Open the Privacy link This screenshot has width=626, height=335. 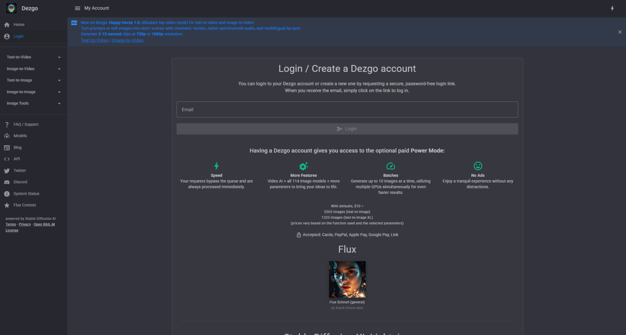point(25,225)
